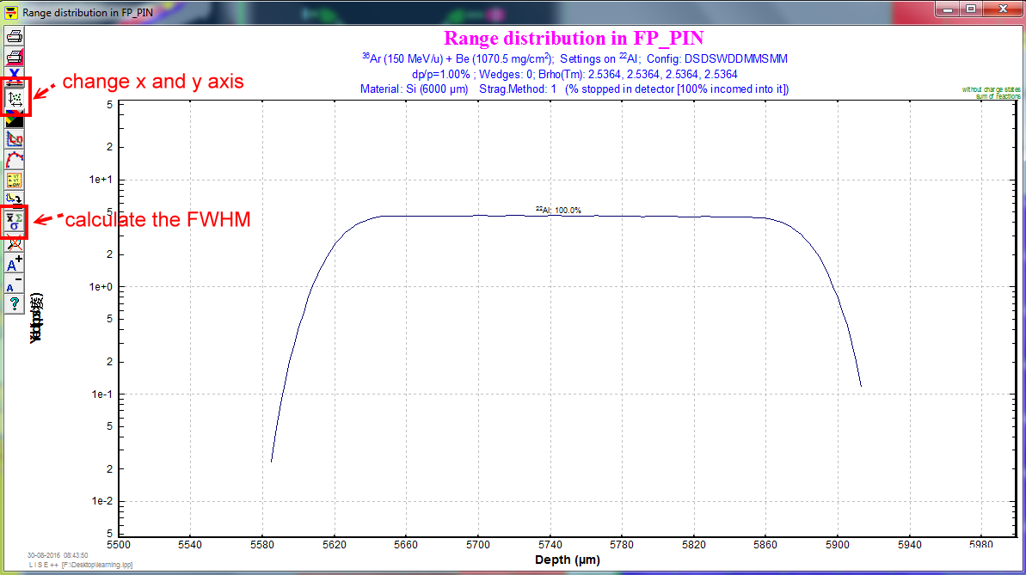Toggle the Ln logarithmic scale icon
The width and height of the screenshot is (1026, 575).
[x=15, y=139]
